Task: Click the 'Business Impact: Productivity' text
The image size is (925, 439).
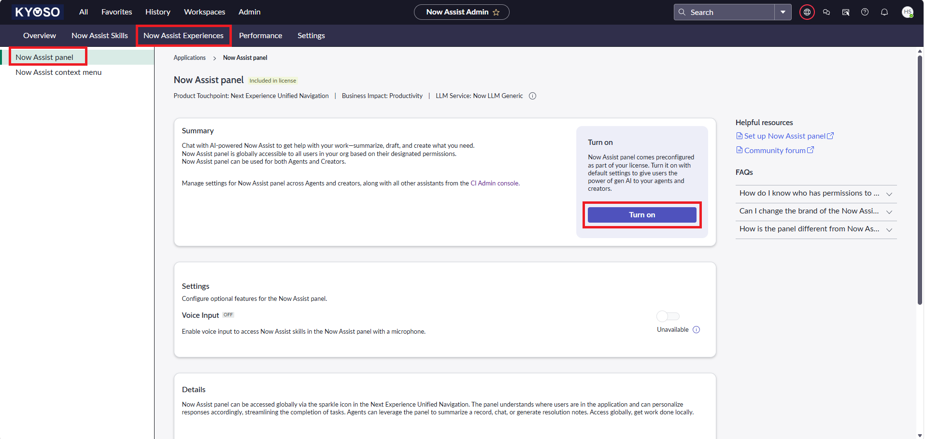Action: click(x=382, y=96)
